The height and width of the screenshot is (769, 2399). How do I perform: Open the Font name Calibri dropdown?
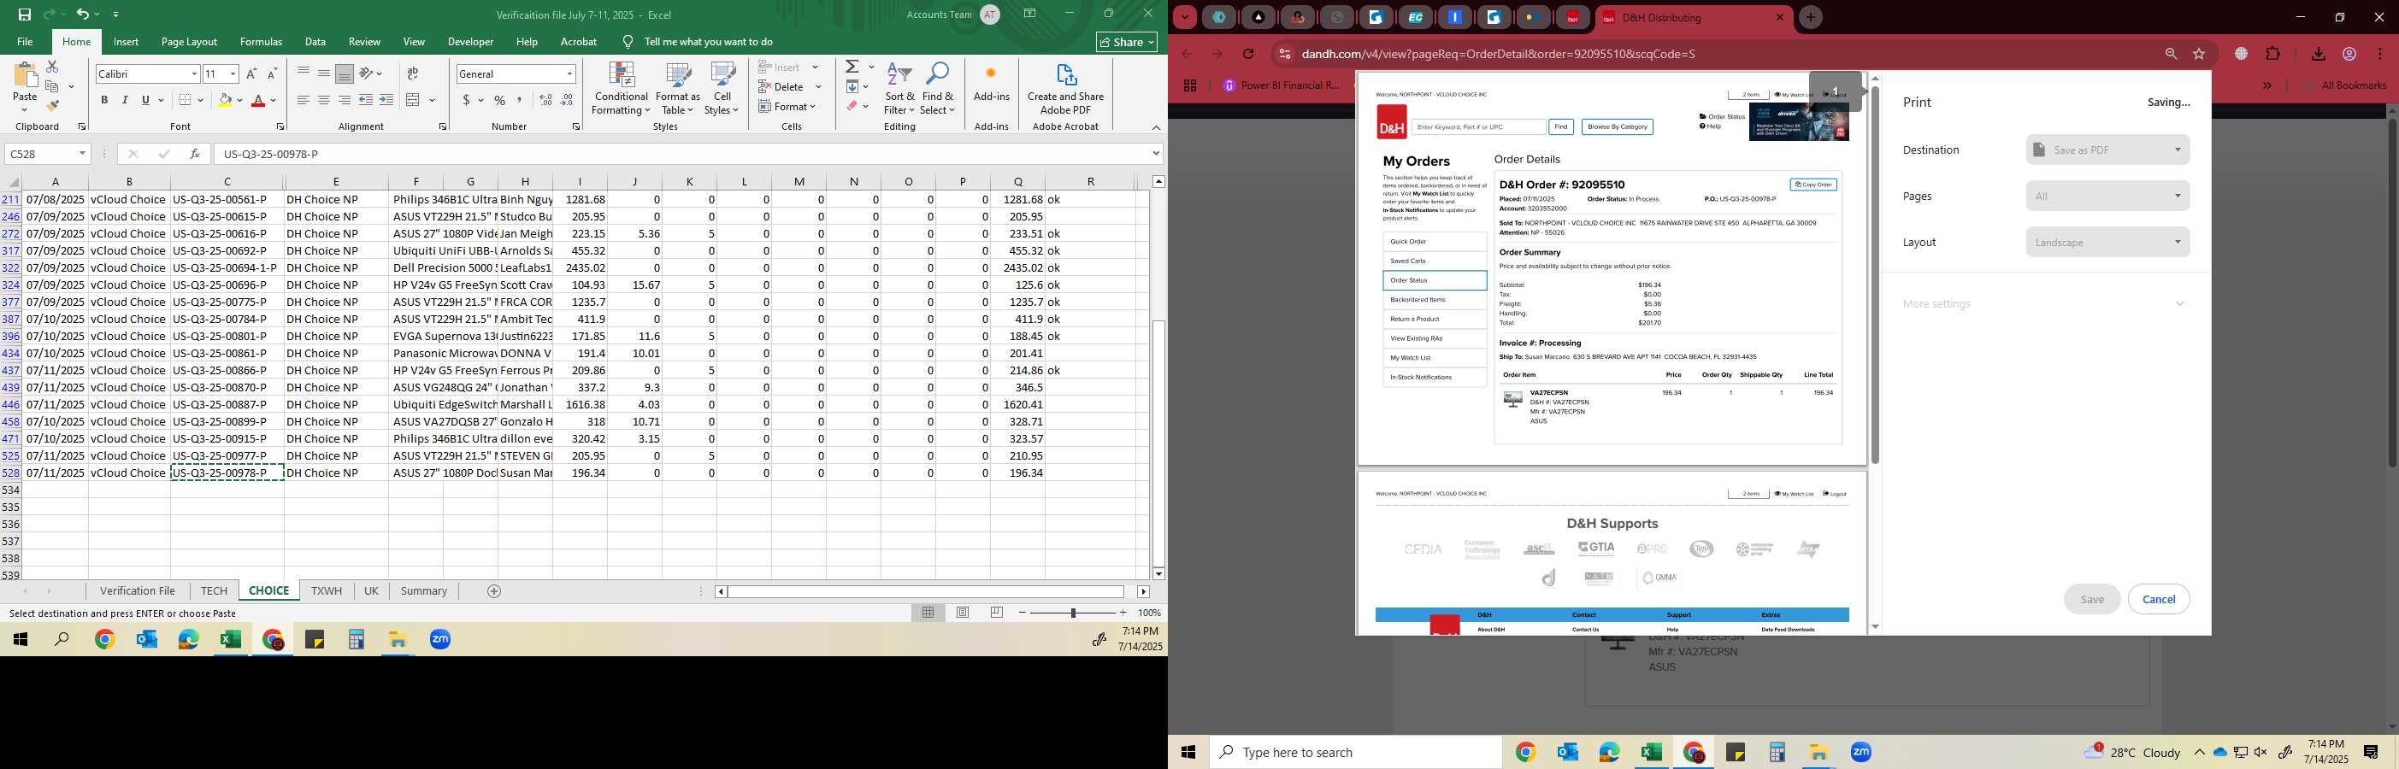pos(195,73)
